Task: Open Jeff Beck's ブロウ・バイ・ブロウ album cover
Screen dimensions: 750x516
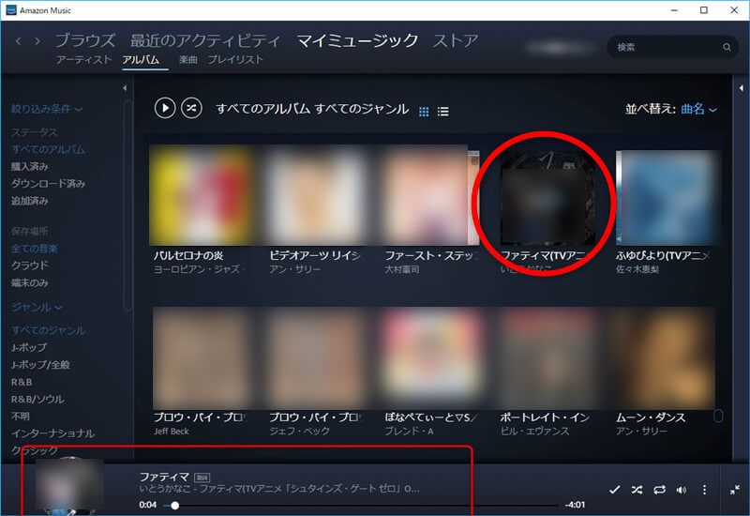Action: coord(202,358)
